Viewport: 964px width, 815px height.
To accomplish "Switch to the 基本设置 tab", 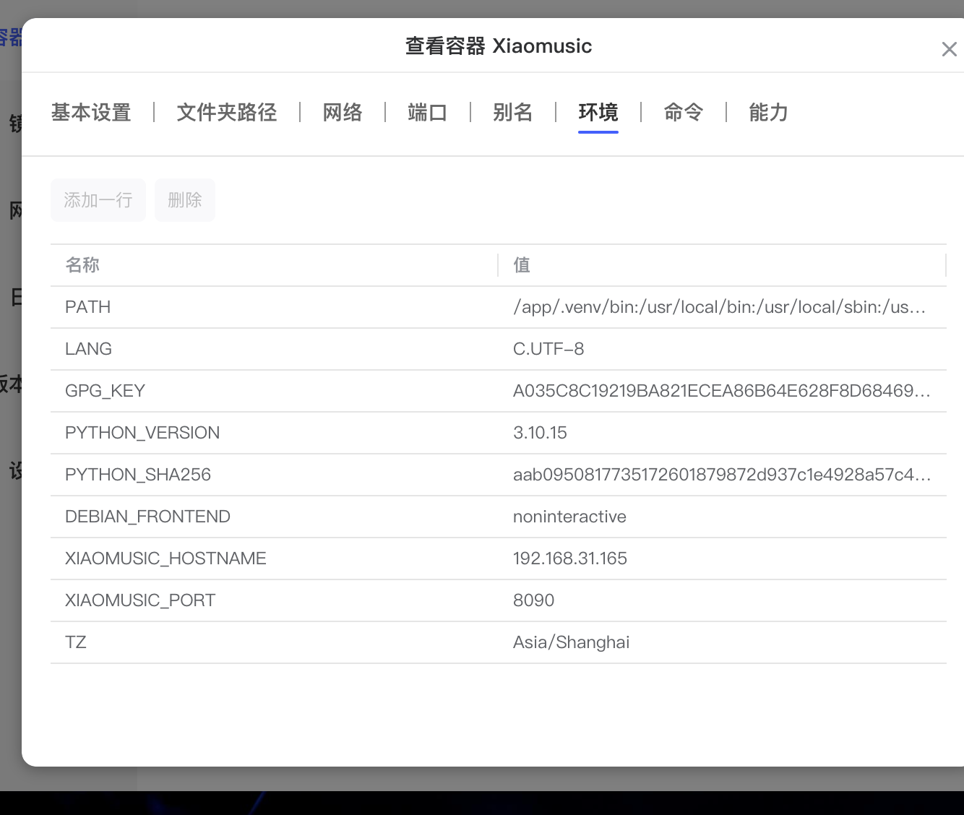I will click(91, 113).
